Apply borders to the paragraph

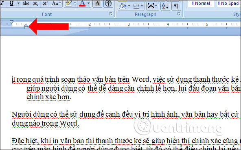(136, 6)
